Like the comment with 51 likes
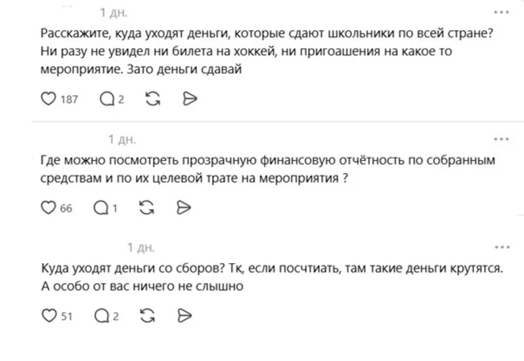Viewport: 524px width, 361px height. (x=49, y=315)
